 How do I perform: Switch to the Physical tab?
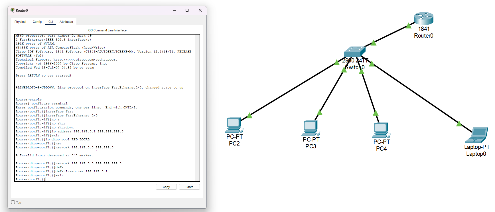(20, 22)
